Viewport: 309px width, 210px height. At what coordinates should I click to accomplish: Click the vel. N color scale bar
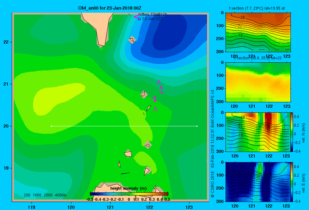coord(292,132)
